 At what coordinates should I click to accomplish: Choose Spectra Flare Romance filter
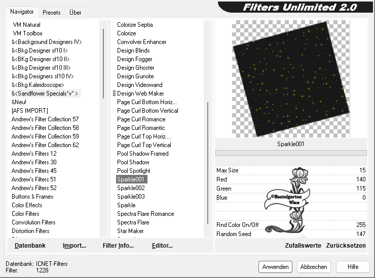pyautogui.click(x=145, y=214)
